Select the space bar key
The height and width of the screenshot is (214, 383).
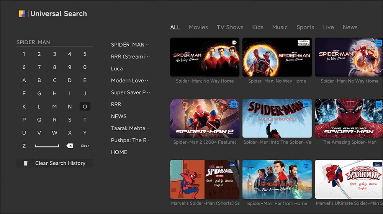point(47,146)
